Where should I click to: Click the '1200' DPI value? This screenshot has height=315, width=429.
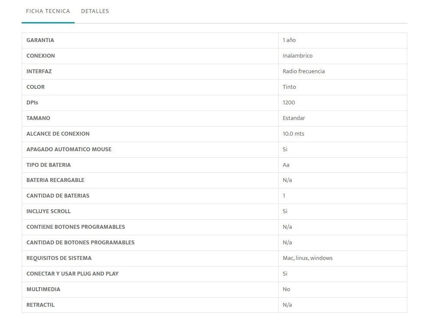pos(289,103)
